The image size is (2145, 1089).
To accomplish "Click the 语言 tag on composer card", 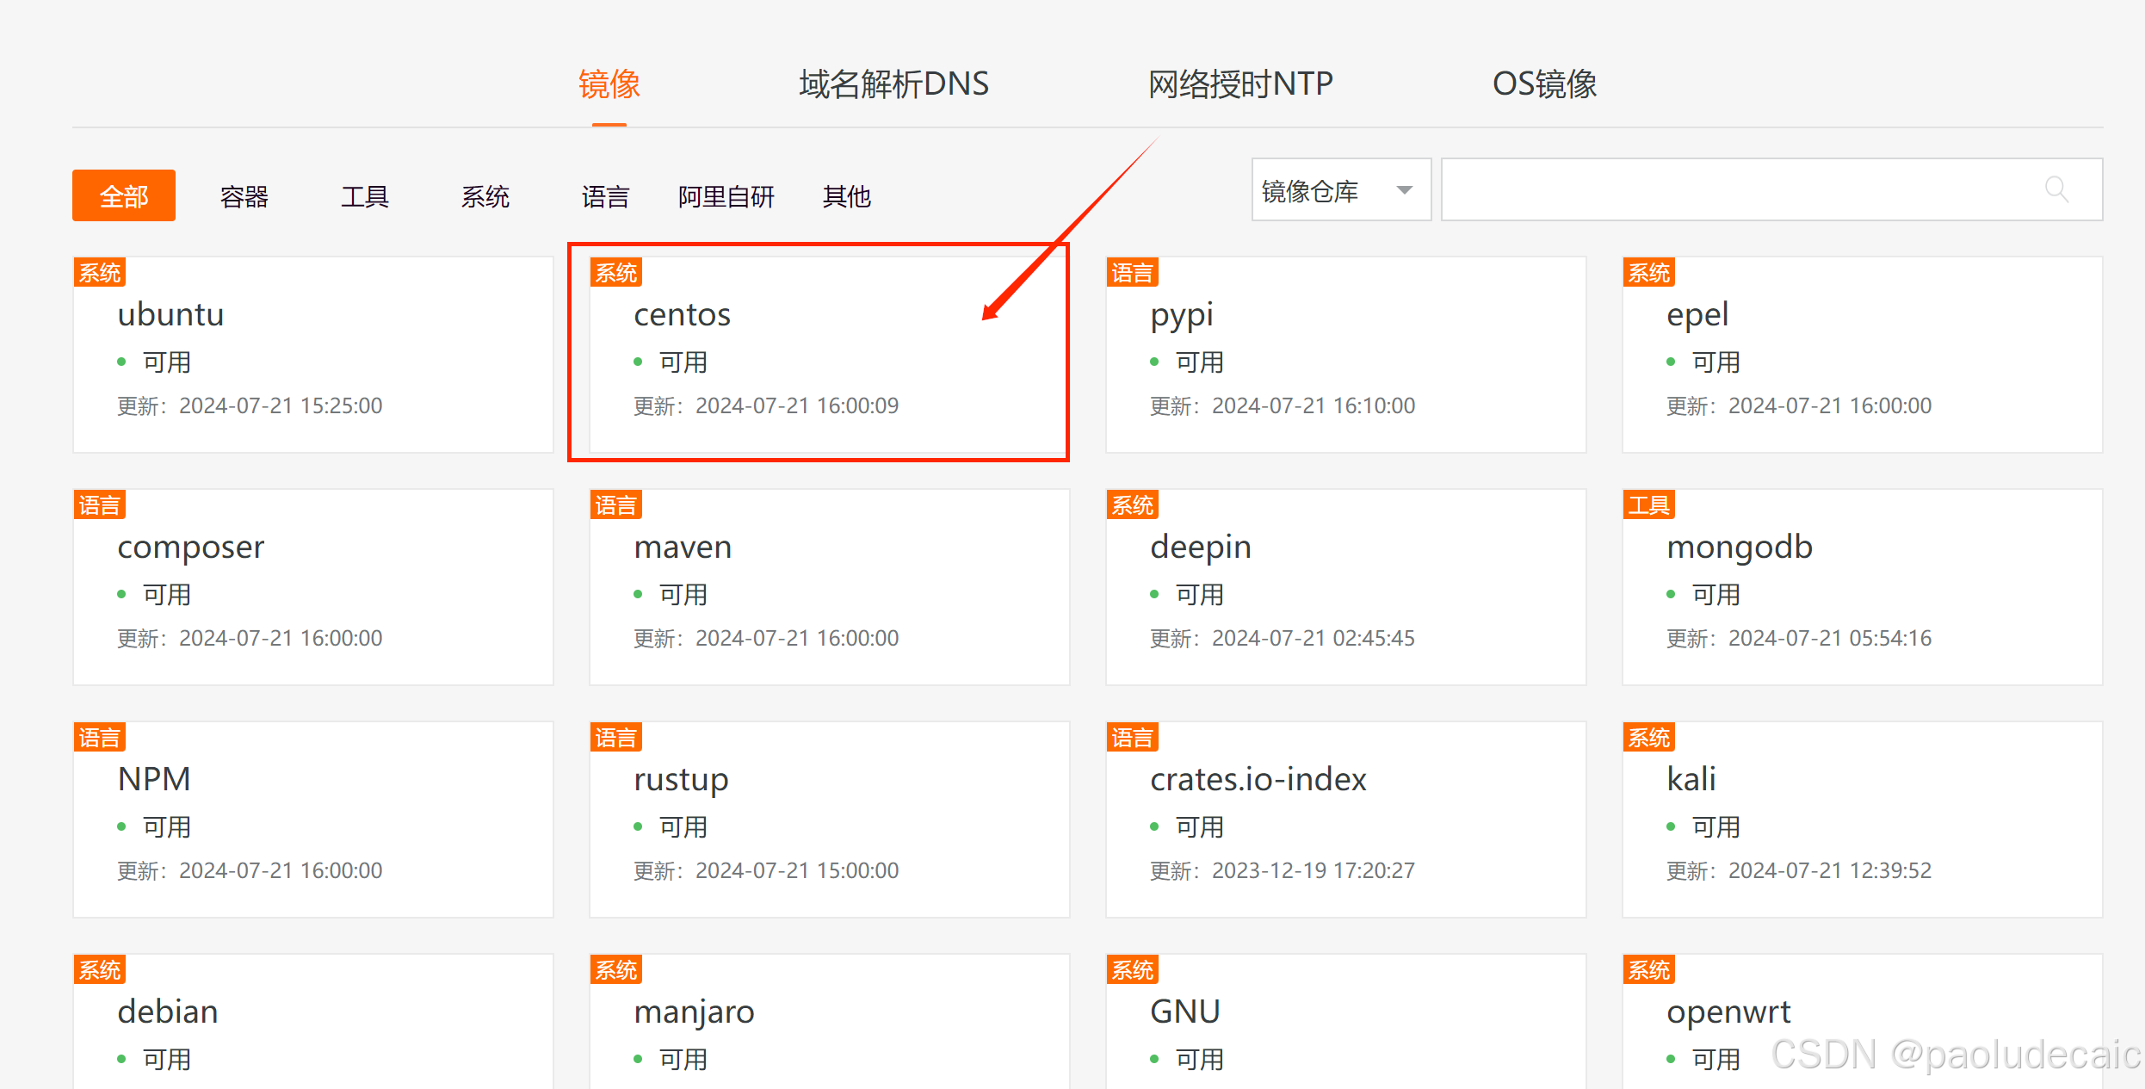I will (x=100, y=505).
